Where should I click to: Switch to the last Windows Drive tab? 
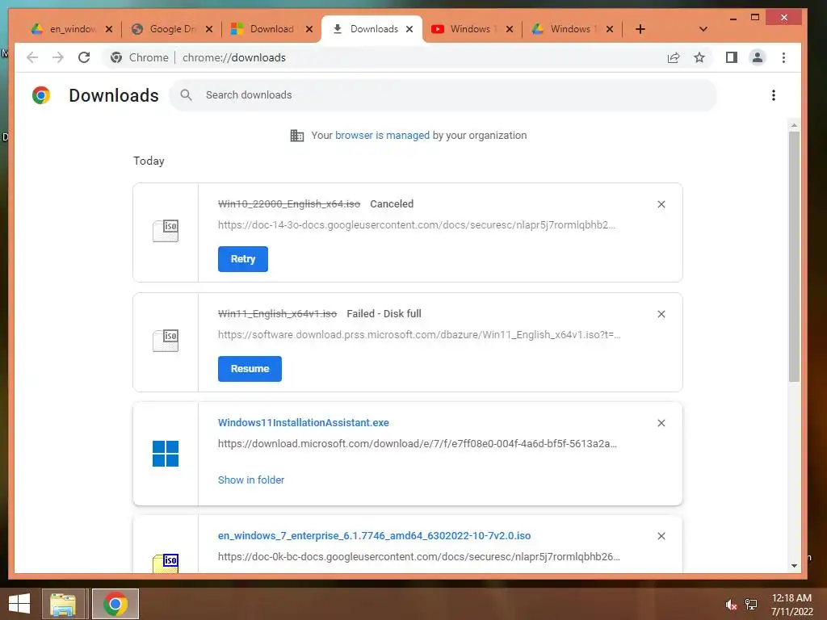point(573,29)
